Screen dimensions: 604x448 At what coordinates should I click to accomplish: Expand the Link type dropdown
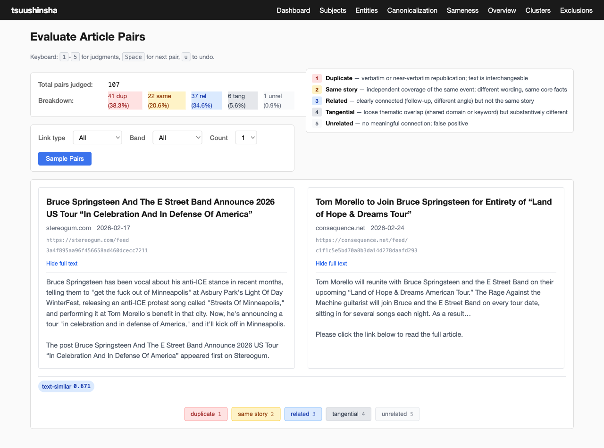coord(97,138)
